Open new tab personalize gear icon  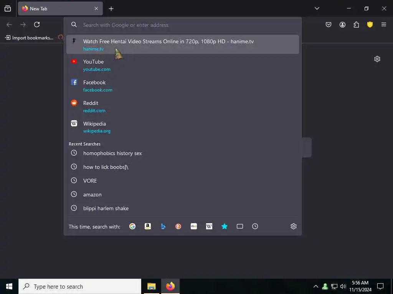tap(377, 59)
